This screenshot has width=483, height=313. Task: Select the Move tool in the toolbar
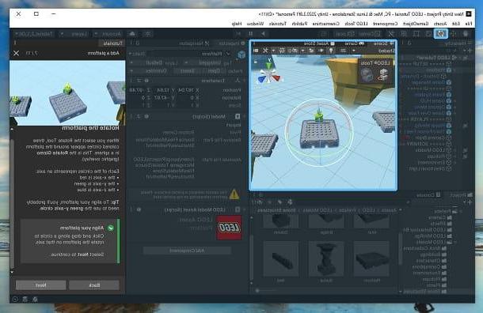point(454,33)
